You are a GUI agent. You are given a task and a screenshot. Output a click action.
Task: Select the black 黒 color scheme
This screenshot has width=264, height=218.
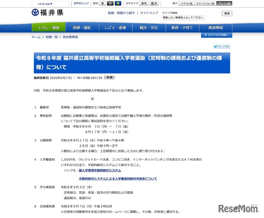tap(102, 3)
